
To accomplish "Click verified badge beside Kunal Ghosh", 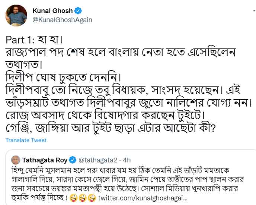I will tap(78, 11).
